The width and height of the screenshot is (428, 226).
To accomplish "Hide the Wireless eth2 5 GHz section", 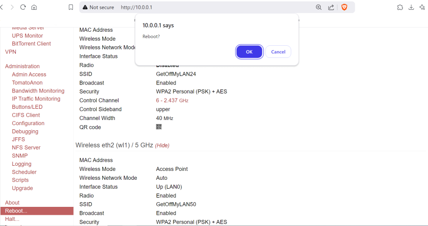I will 162,146.
